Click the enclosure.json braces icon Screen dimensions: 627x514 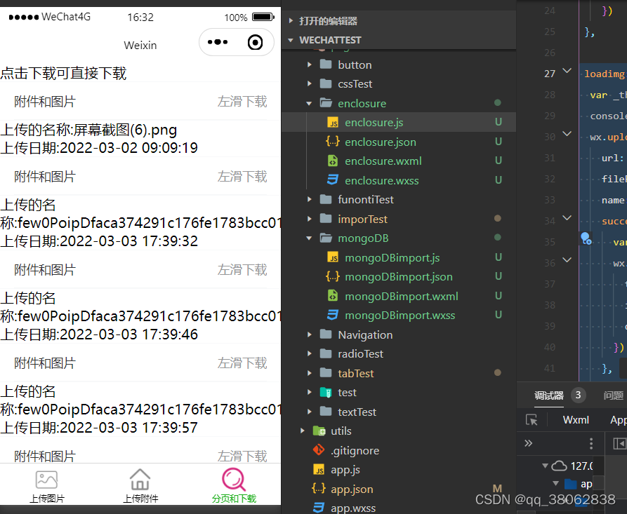(333, 142)
